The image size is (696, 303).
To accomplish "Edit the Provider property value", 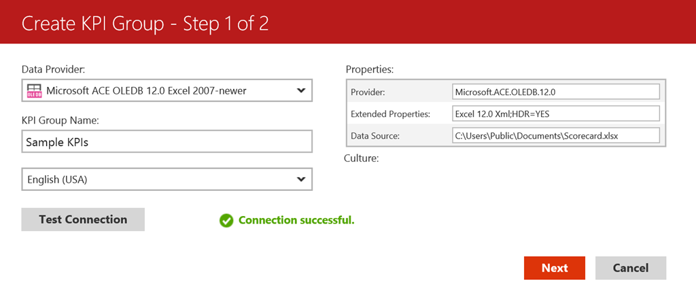I will coord(555,92).
